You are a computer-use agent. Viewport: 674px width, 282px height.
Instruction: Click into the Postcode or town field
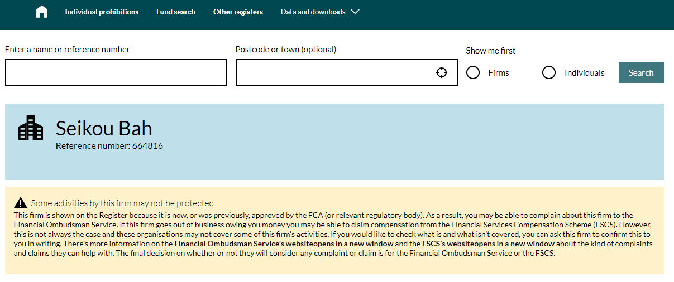point(335,72)
